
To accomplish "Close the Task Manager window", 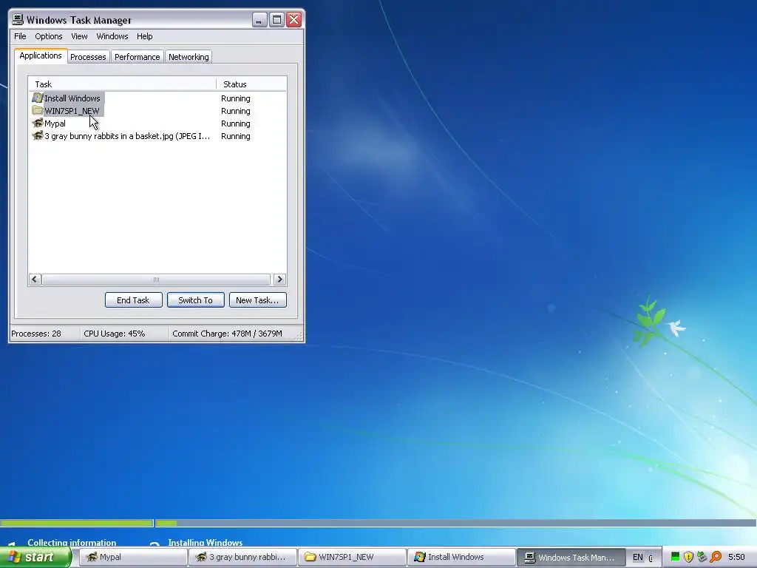I will pyautogui.click(x=294, y=20).
